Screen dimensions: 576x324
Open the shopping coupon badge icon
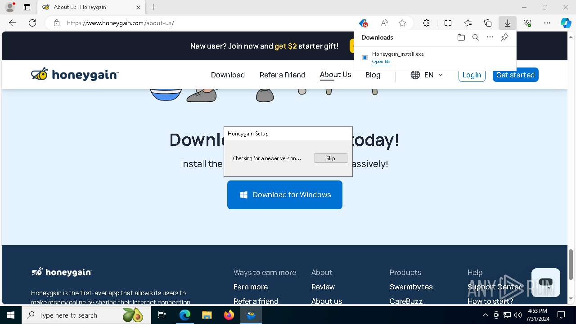(x=363, y=23)
